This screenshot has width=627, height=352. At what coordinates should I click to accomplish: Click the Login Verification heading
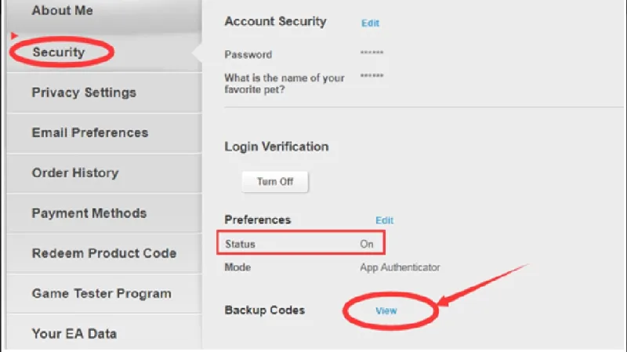point(276,147)
